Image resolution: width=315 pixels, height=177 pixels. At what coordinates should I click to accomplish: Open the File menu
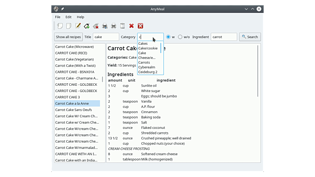pos(57,17)
